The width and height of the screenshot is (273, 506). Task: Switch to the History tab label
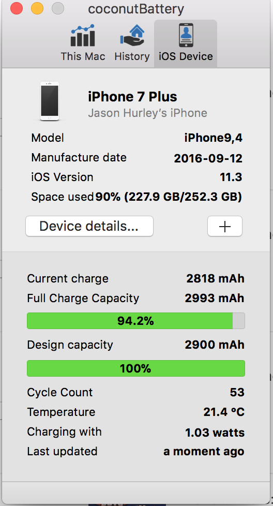[132, 56]
